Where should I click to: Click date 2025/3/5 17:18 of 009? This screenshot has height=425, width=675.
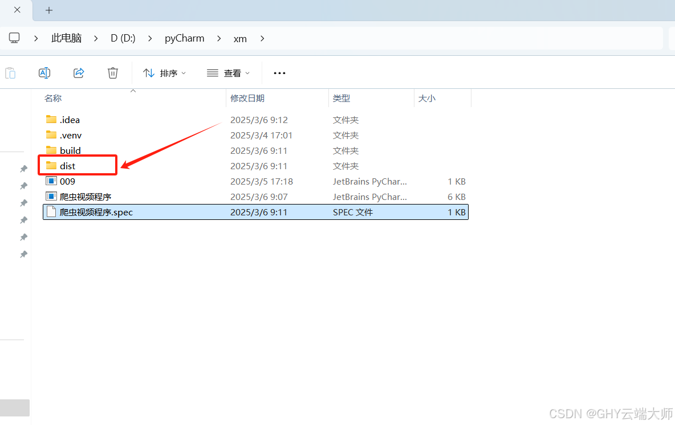pos(262,182)
